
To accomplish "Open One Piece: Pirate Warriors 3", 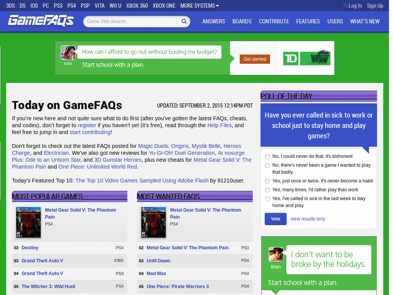I will (178, 287).
